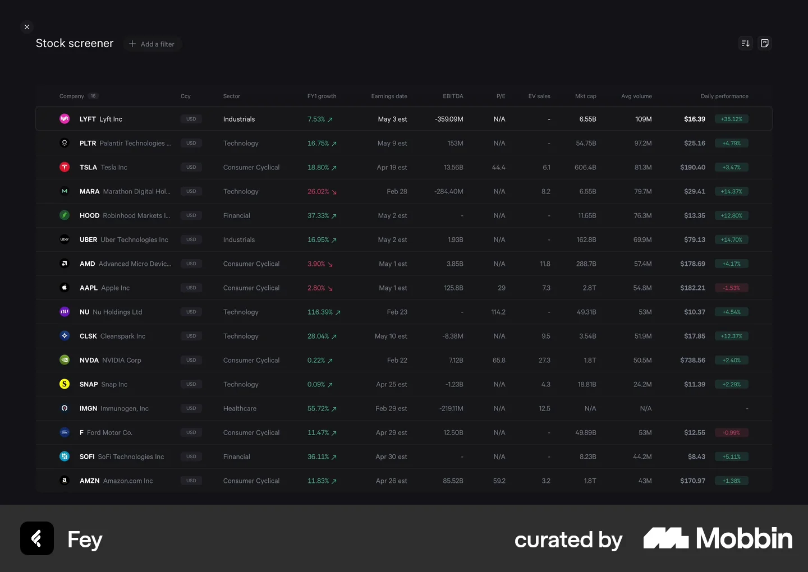Image resolution: width=808 pixels, height=572 pixels.
Task: Click the Apple logo icon
Action: (x=65, y=288)
